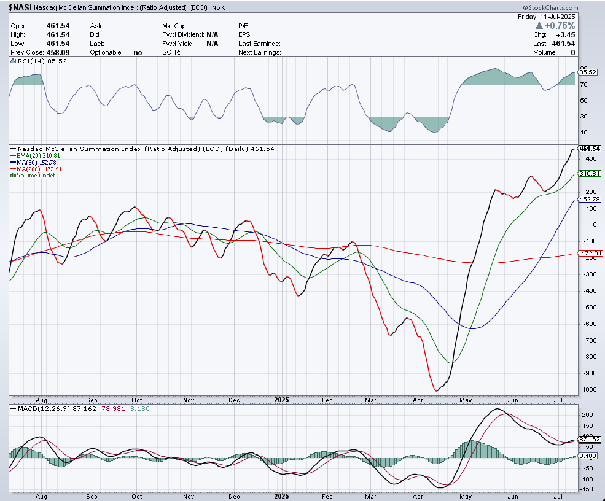Click the RSI value tag 85.52
Image resolution: width=605 pixels, height=501 pixels.
[x=588, y=72]
